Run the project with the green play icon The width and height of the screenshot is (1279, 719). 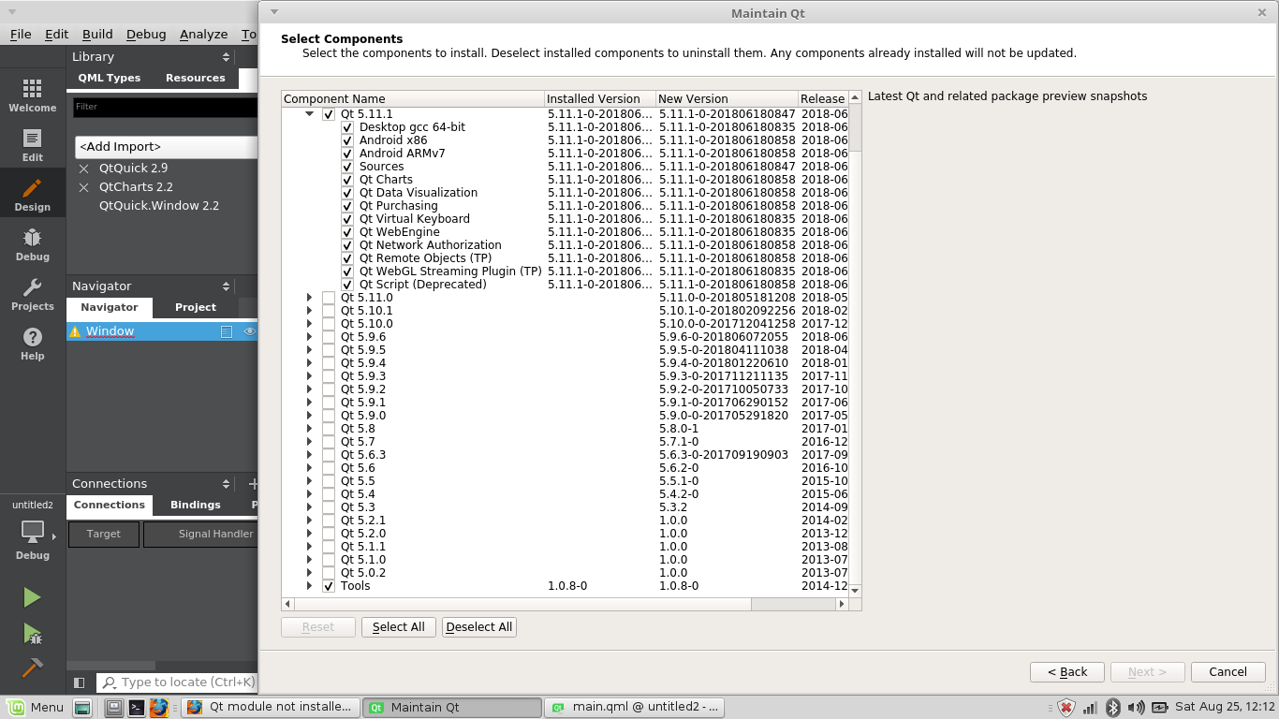click(x=32, y=597)
